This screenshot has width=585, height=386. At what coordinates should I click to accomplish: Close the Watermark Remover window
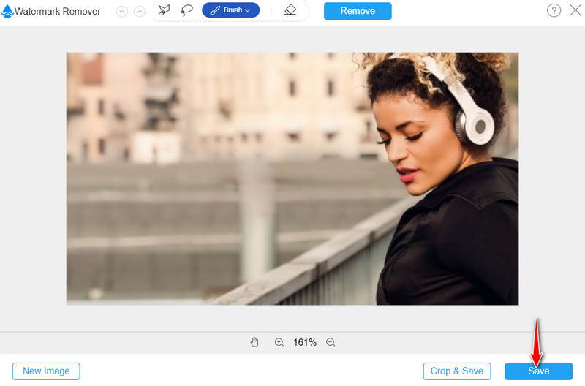(x=574, y=11)
